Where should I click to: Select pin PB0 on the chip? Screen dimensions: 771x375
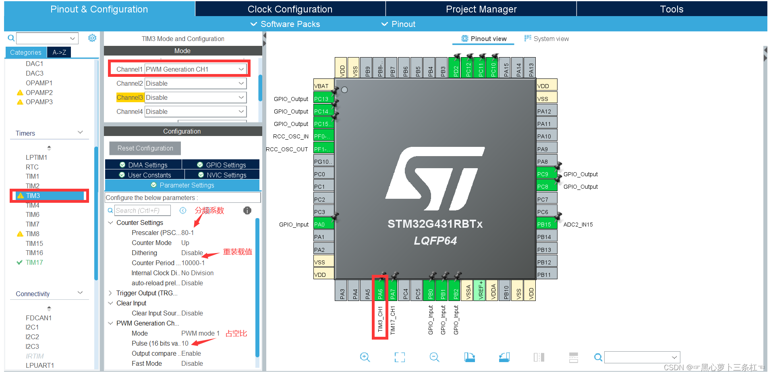[430, 291]
